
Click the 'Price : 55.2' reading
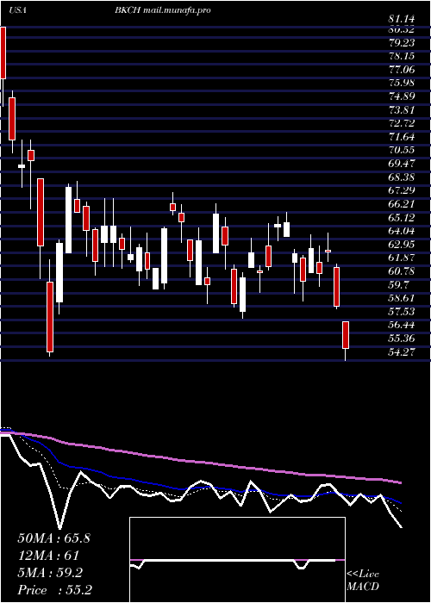(x=54, y=590)
